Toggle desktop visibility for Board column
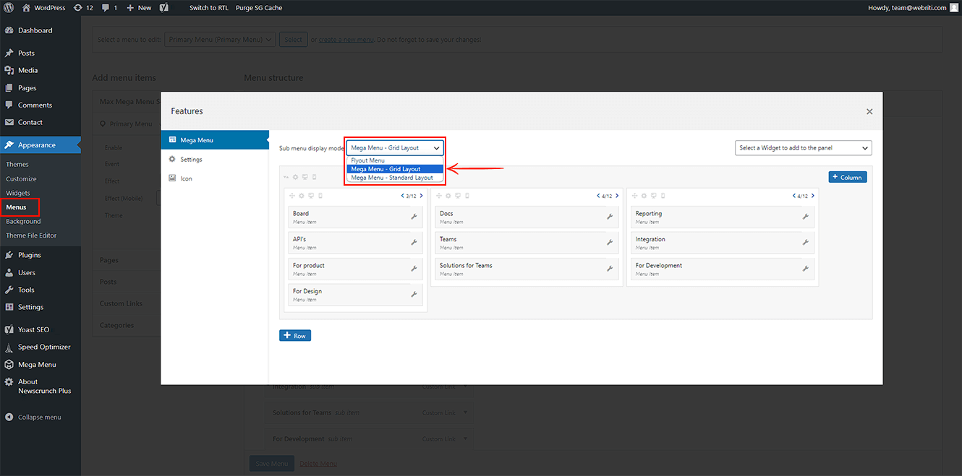The image size is (962, 476). 310,196
